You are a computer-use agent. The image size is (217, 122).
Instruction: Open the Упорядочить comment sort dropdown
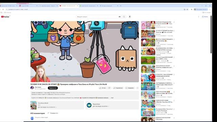coord(53,113)
